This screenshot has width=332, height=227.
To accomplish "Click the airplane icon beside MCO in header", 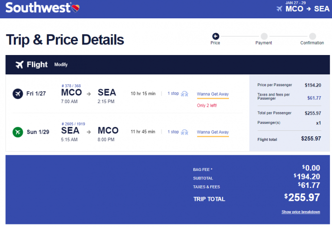I will (x=279, y=9).
